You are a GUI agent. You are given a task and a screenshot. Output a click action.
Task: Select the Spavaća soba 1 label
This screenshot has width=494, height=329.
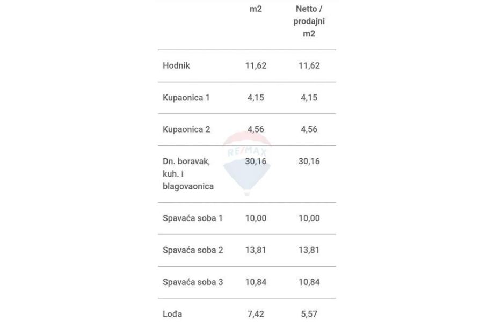pyautogui.click(x=192, y=218)
